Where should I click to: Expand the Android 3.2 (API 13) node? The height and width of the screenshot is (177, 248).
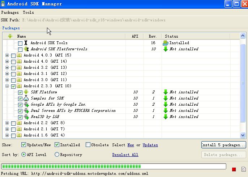tap(7, 68)
